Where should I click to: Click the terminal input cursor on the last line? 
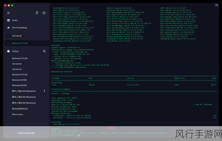pyautogui.click(x=79, y=135)
